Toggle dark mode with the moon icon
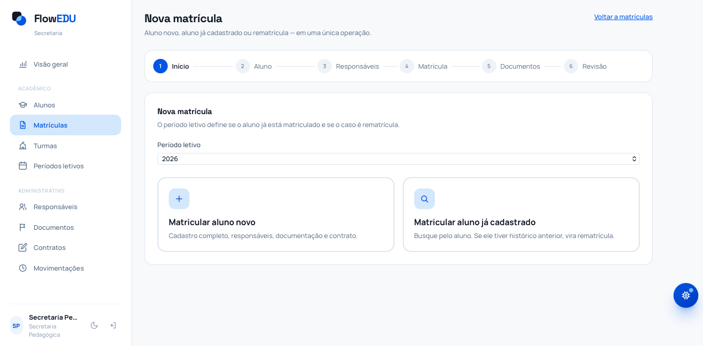The width and height of the screenshot is (703, 346). [94, 325]
